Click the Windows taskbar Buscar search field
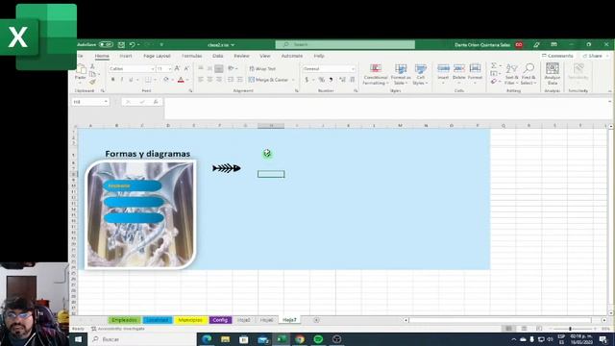The image size is (615, 346). [143, 339]
